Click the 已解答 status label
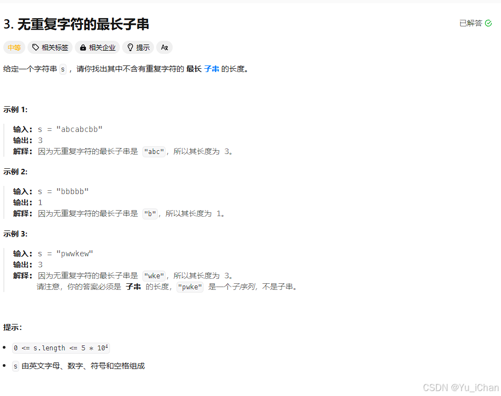501x396 pixels. pos(471,23)
